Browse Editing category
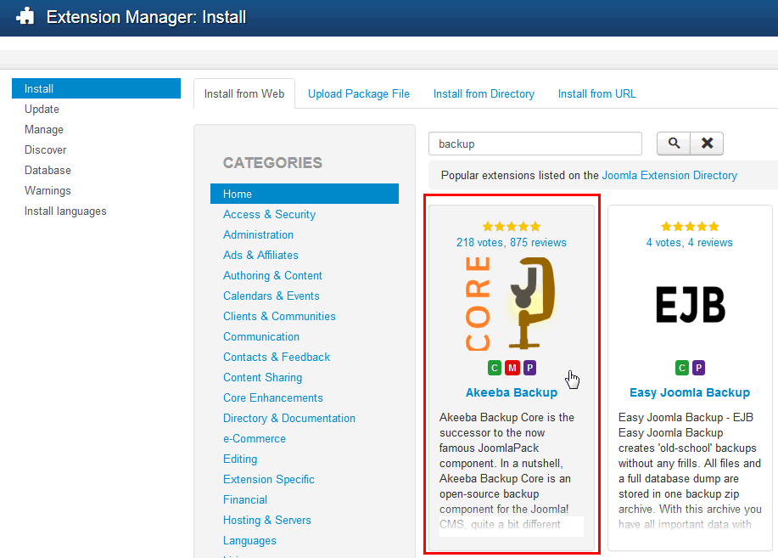The height and width of the screenshot is (558, 778). (x=240, y=459)
